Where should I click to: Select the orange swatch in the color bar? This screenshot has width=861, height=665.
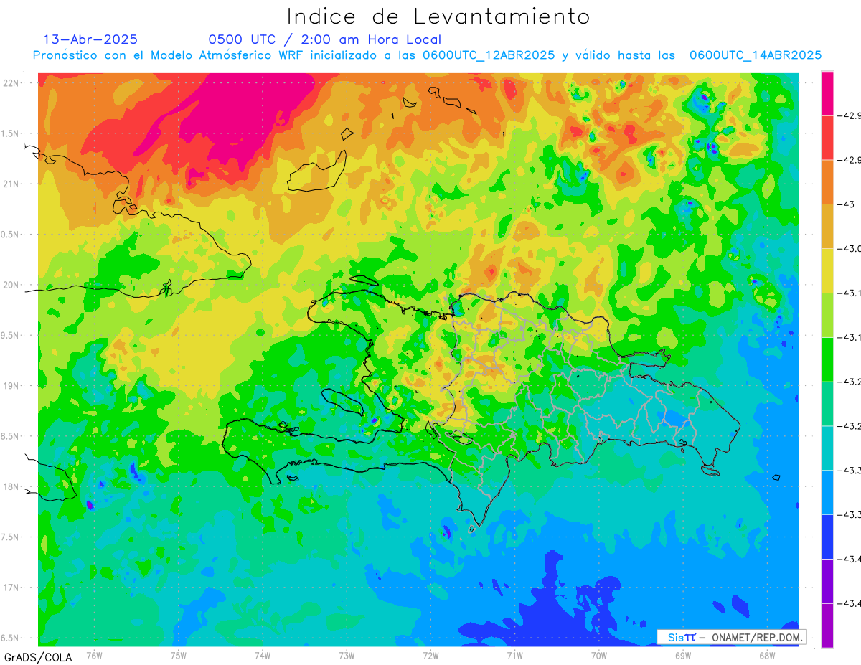pos(827,182)
